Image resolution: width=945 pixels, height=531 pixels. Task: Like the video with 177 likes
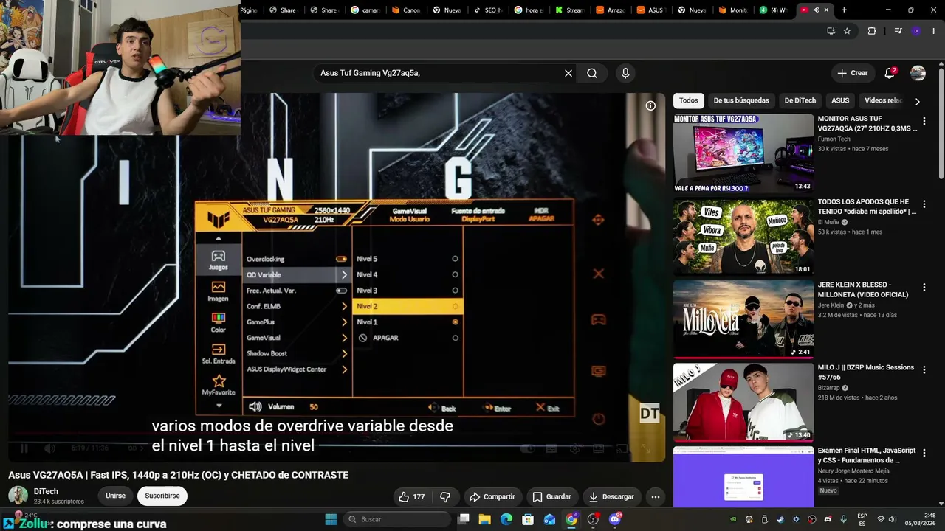point(411,497)
